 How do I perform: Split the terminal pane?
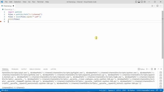click(152, 69)
